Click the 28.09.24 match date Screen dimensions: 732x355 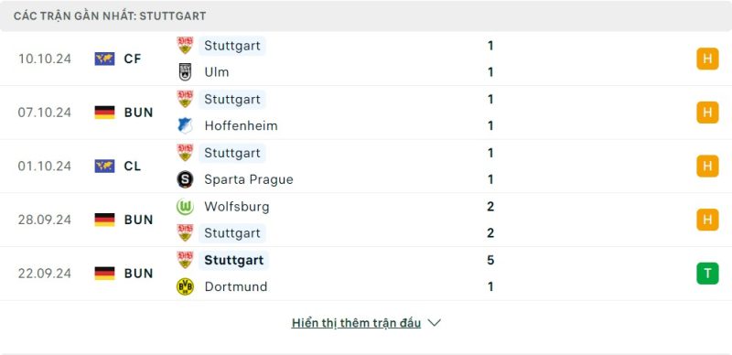tap(45, 220)
